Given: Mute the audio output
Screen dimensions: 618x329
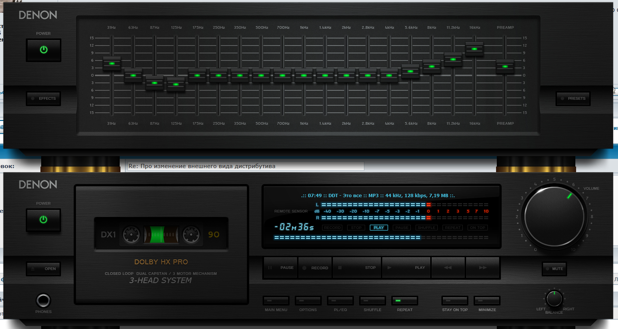Looking at the screenshot, I should 554,269.
